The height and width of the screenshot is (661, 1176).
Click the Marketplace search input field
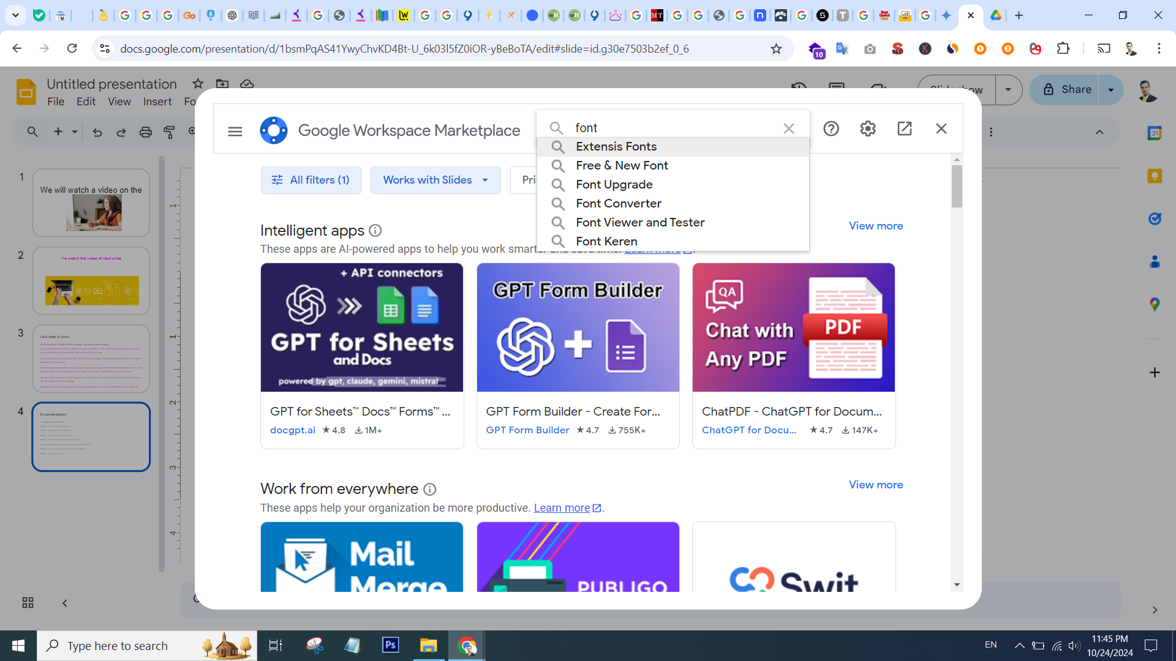click(674, 128)
